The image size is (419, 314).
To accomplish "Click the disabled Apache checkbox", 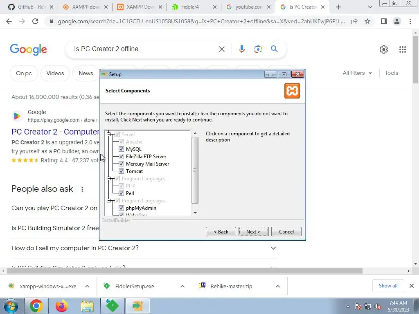I will [121, 142].
